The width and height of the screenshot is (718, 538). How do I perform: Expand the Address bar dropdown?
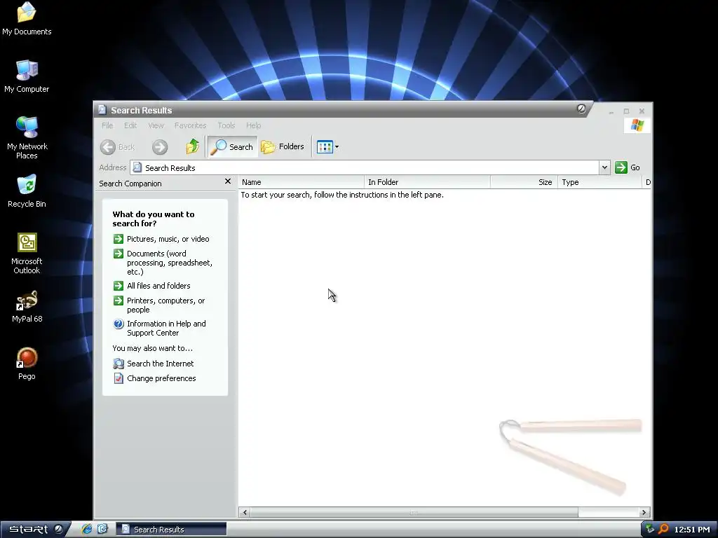click(x=604, y=167)
